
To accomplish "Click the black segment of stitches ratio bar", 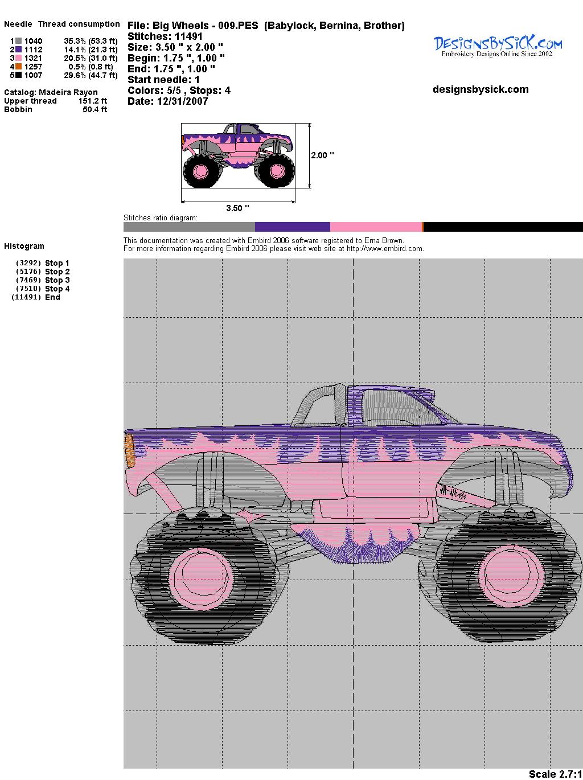I will 503,227.
